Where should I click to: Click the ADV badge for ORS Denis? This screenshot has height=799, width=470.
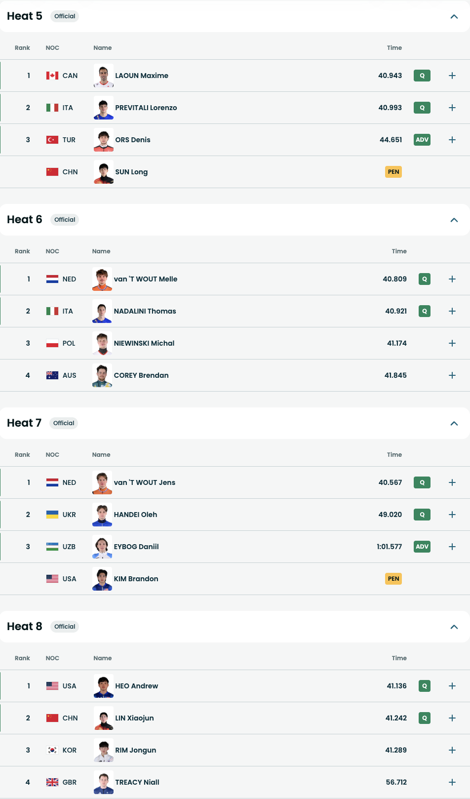(422, 140)
